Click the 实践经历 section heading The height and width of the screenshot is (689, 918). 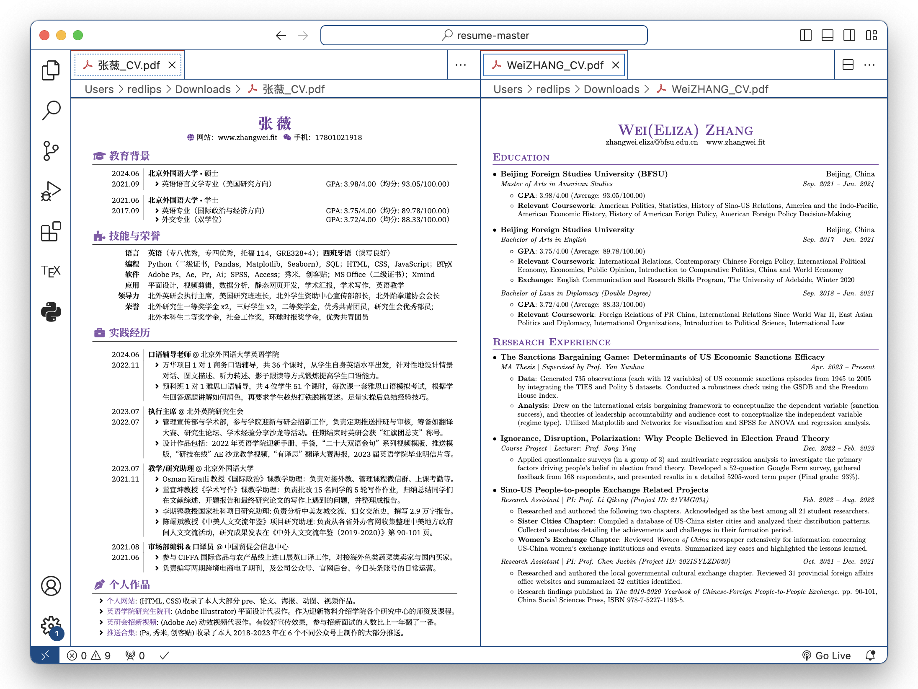pos(129,333)
